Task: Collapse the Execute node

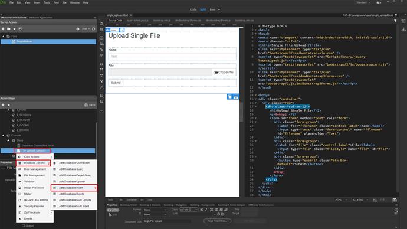Action: pos(4,135)
